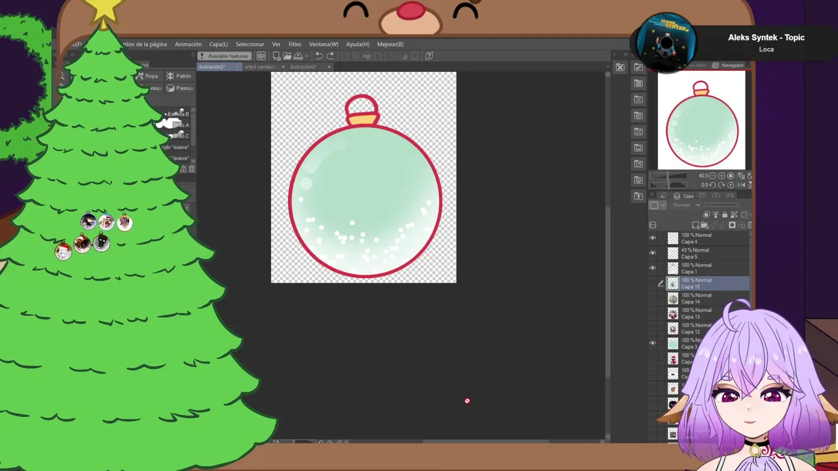This screenshot has height=471, width=838.
Task: Click the X panel icon beside the dock
Action: (x=620, y=67)
